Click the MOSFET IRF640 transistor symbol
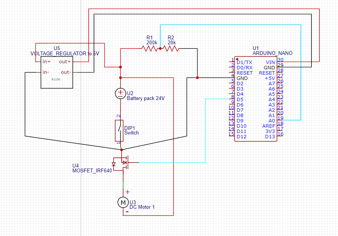Image resolution: width=338 pixels, height=236 pixels. [123, 164]
